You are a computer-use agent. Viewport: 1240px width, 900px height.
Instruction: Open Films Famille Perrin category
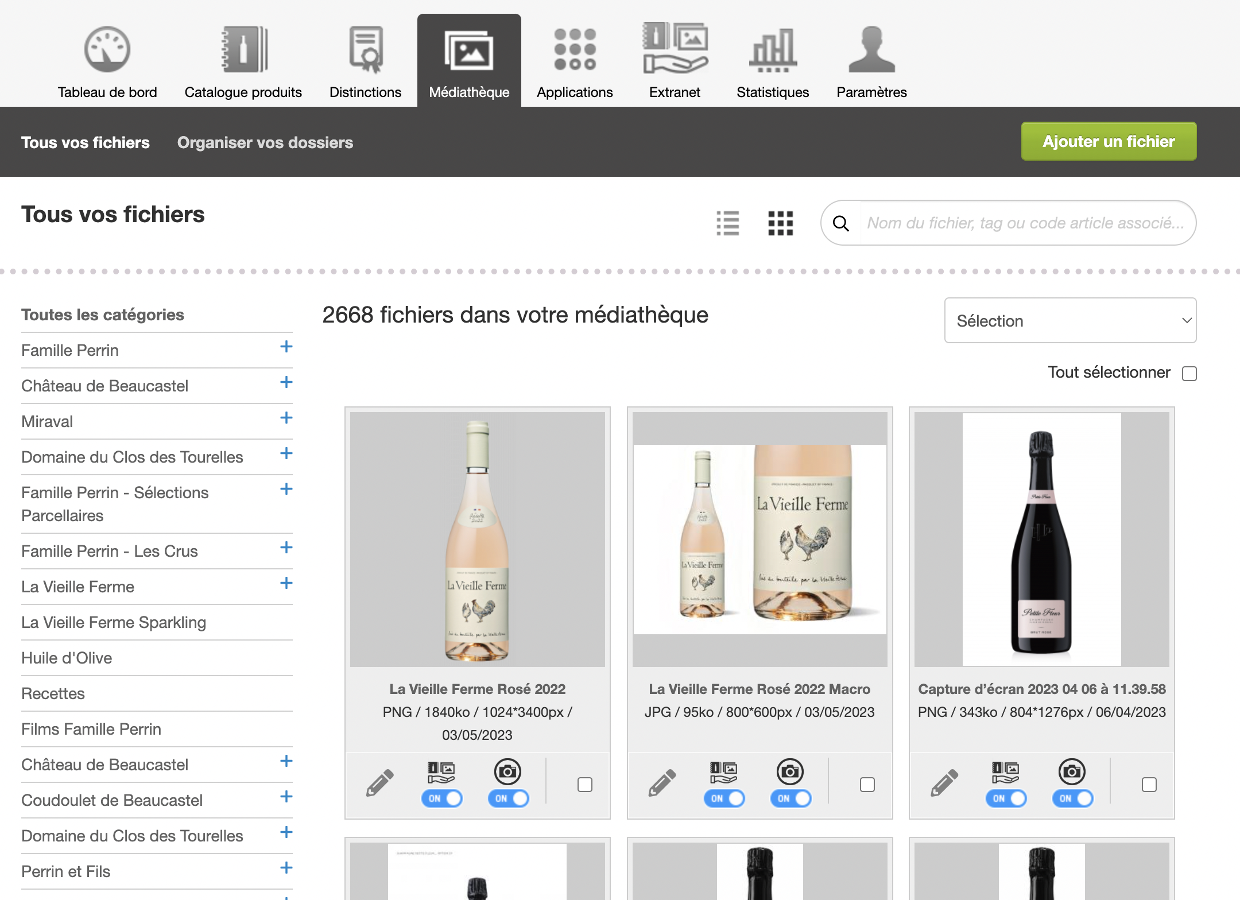[91, 729]
